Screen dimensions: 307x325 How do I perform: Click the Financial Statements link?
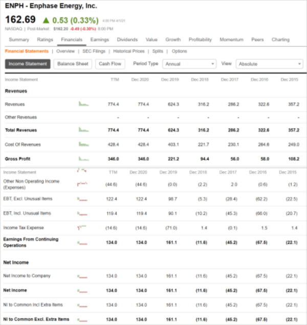(27, 51)
